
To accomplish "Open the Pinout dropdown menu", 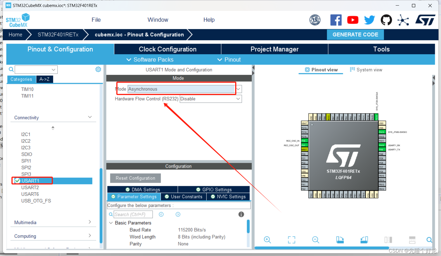I will (x=229, y=60).
